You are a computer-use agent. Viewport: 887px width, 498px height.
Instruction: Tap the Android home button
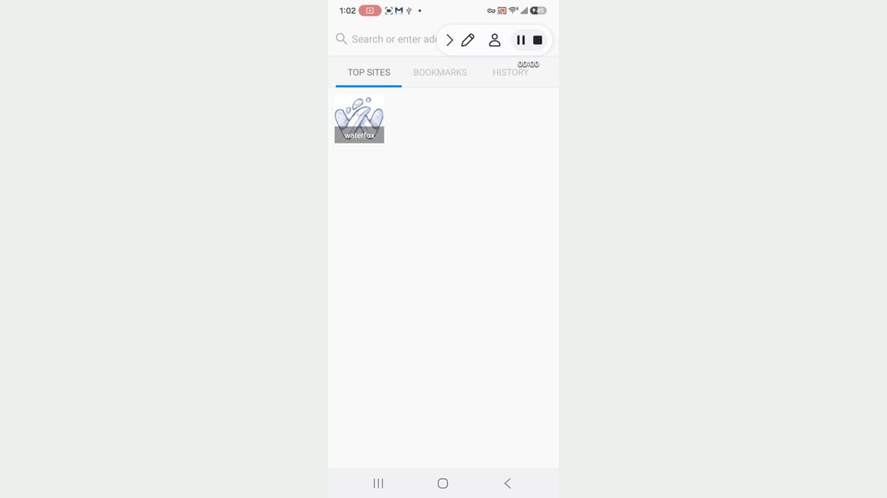point(443,483)
